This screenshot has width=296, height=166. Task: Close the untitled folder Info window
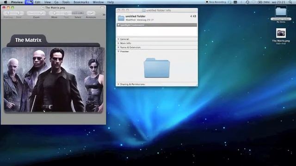(119, 10)
